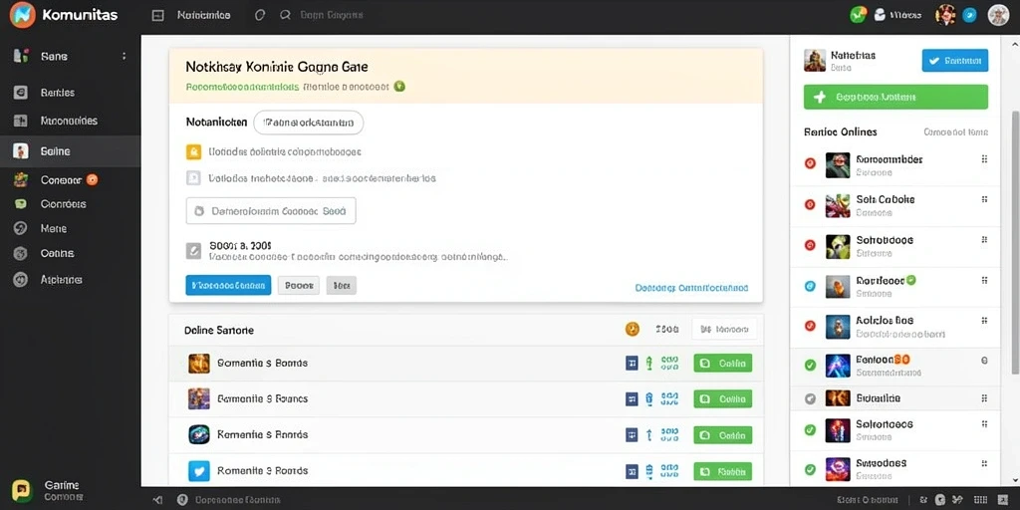Click the blue link at card bottom right
Image resolution: width=1020 pixels, height=510 pixels.
[x=691, y=288]
